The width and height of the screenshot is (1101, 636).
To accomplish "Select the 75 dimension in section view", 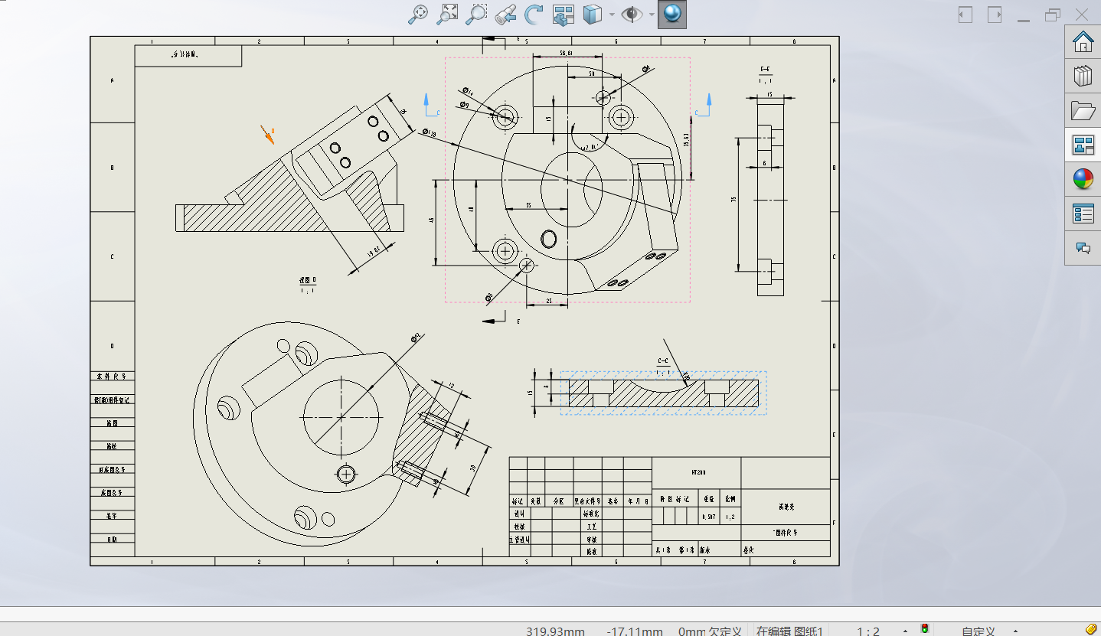I will tap(733, 199).
